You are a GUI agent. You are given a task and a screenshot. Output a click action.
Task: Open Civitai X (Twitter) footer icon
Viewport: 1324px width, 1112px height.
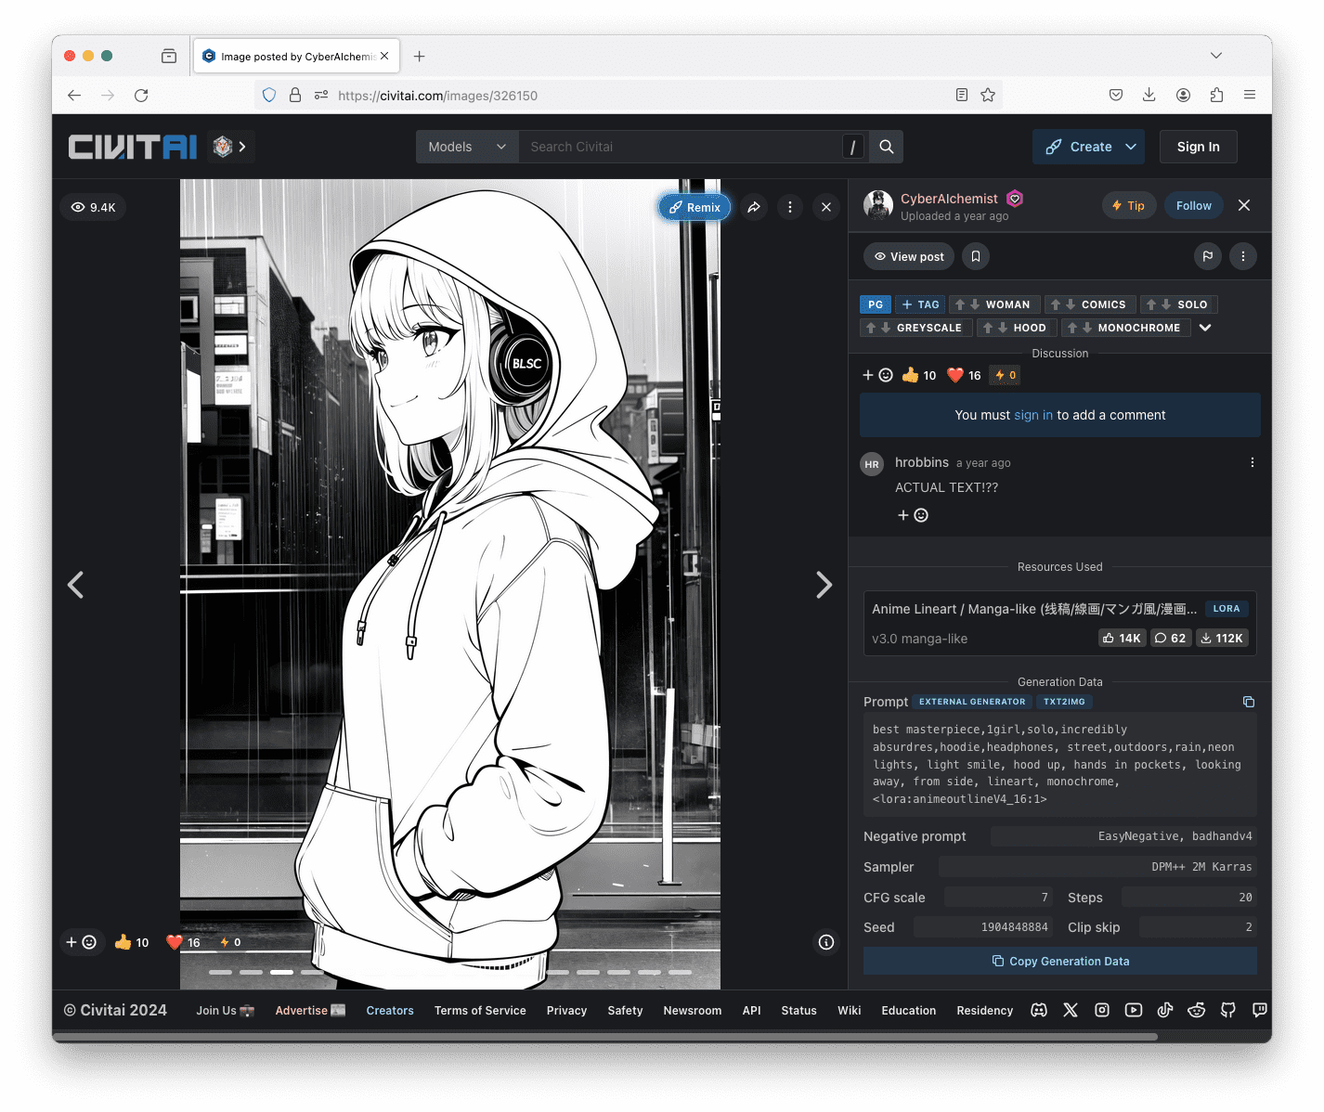1071,1010
